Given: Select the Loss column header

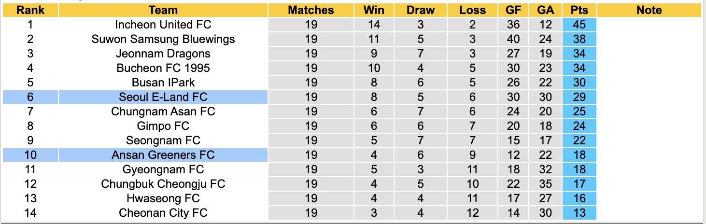Looking at the screenshot, I should 472,10.
